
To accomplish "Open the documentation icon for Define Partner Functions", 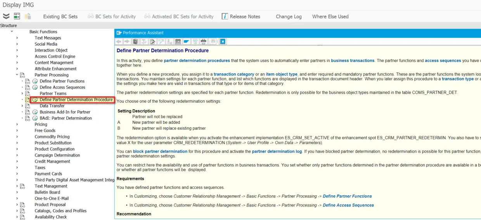I will coord(28,81).
